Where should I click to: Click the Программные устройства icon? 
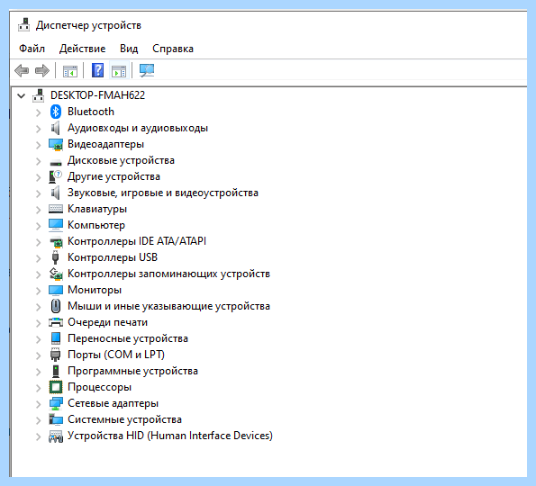pos(55,371)
